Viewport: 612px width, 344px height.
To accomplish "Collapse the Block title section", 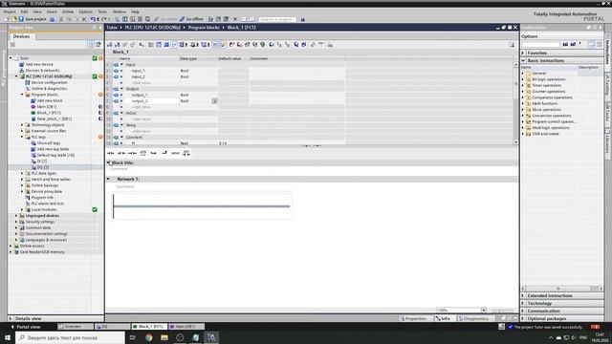I will pos(108,162).
